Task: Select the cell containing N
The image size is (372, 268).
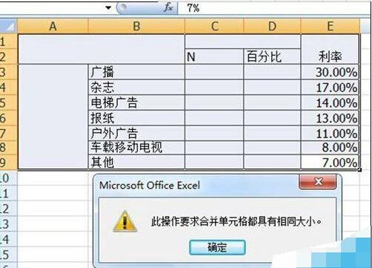Action: point(214,56)
